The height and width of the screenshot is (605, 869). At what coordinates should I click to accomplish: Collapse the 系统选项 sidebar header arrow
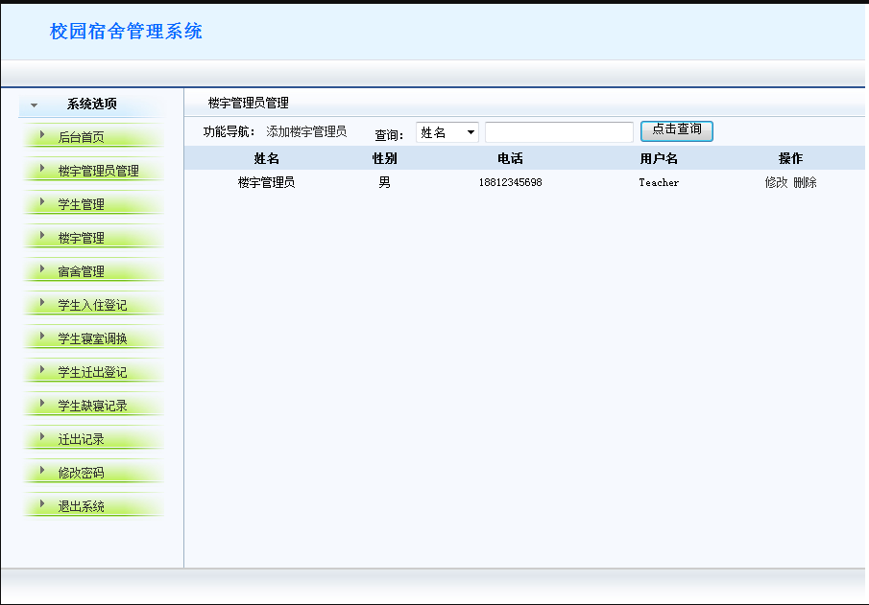coord(35,105)
